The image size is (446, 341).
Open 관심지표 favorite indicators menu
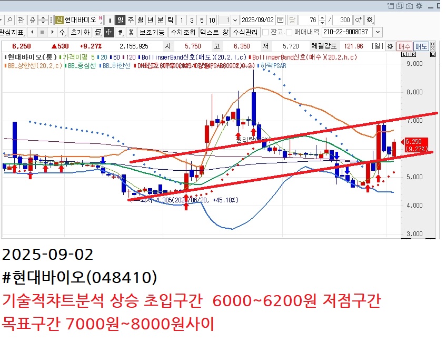click(x=13, y=32)
